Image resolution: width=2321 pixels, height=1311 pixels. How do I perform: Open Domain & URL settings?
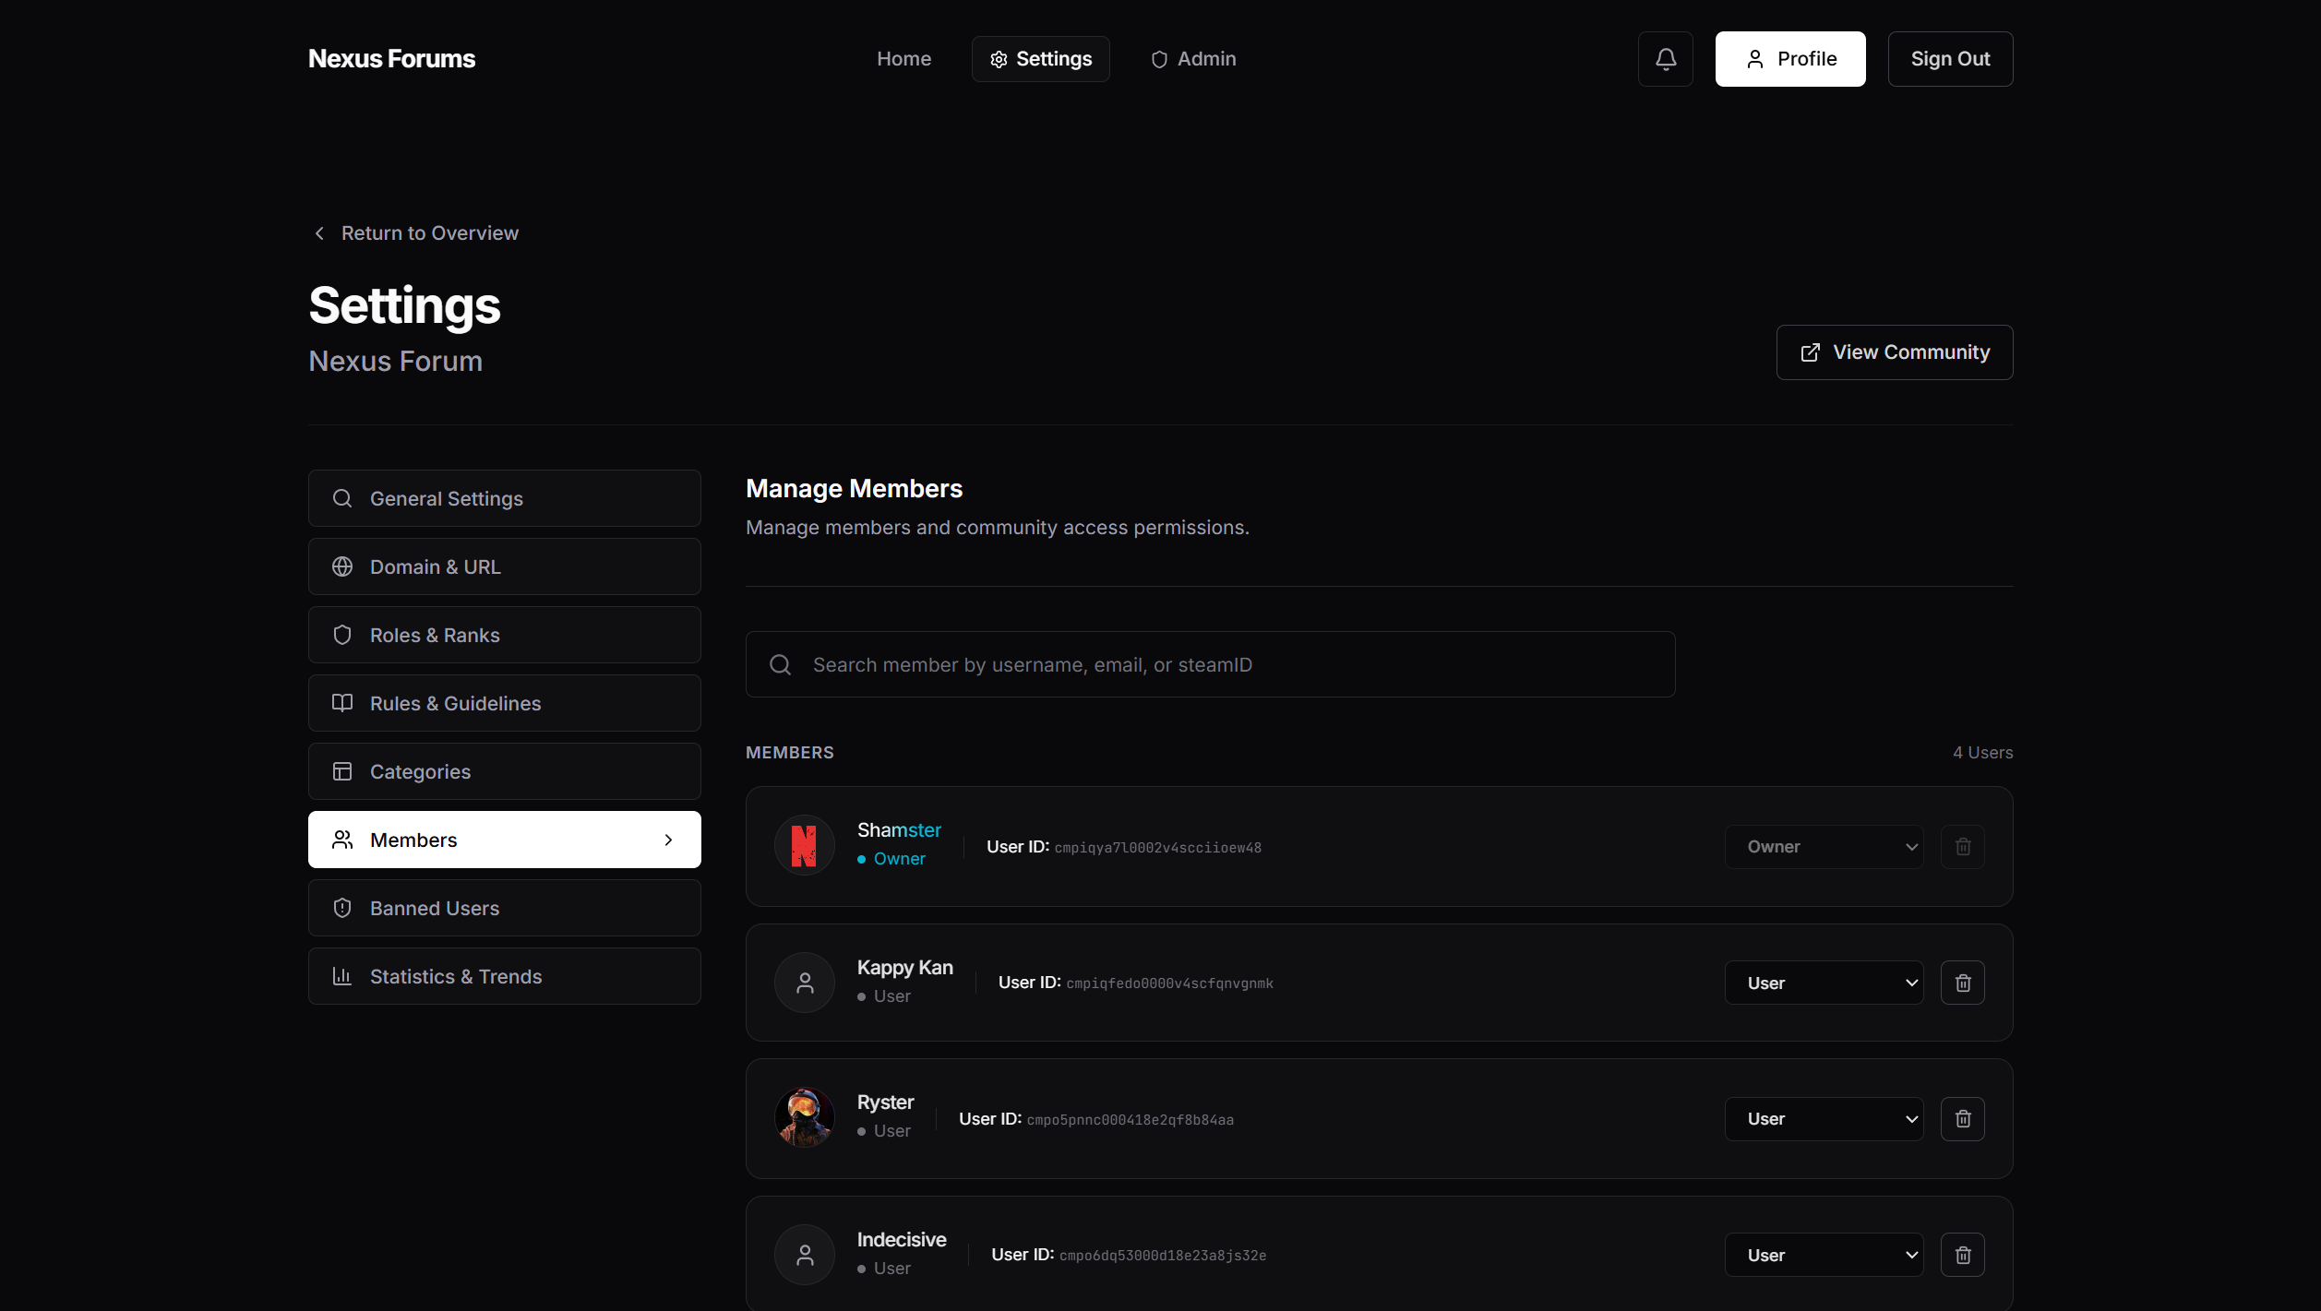click(x=504, y=566)
